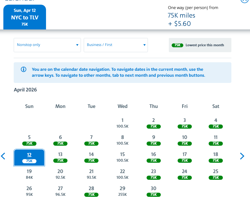Viewport: 250px width, 218px height.
Task: Open the Business / First cabin dropdown
Action: pos(116,45)
